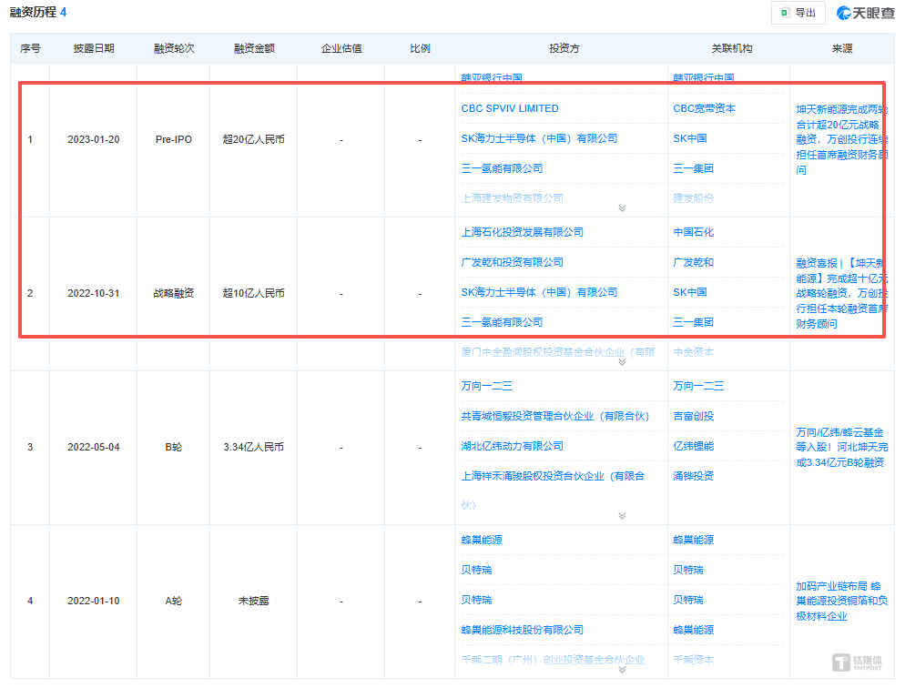The width and height of the screenshot is (905, 688).
Task: Open SK海力士半导体 link in 战略融资 row
Action: 539,292
